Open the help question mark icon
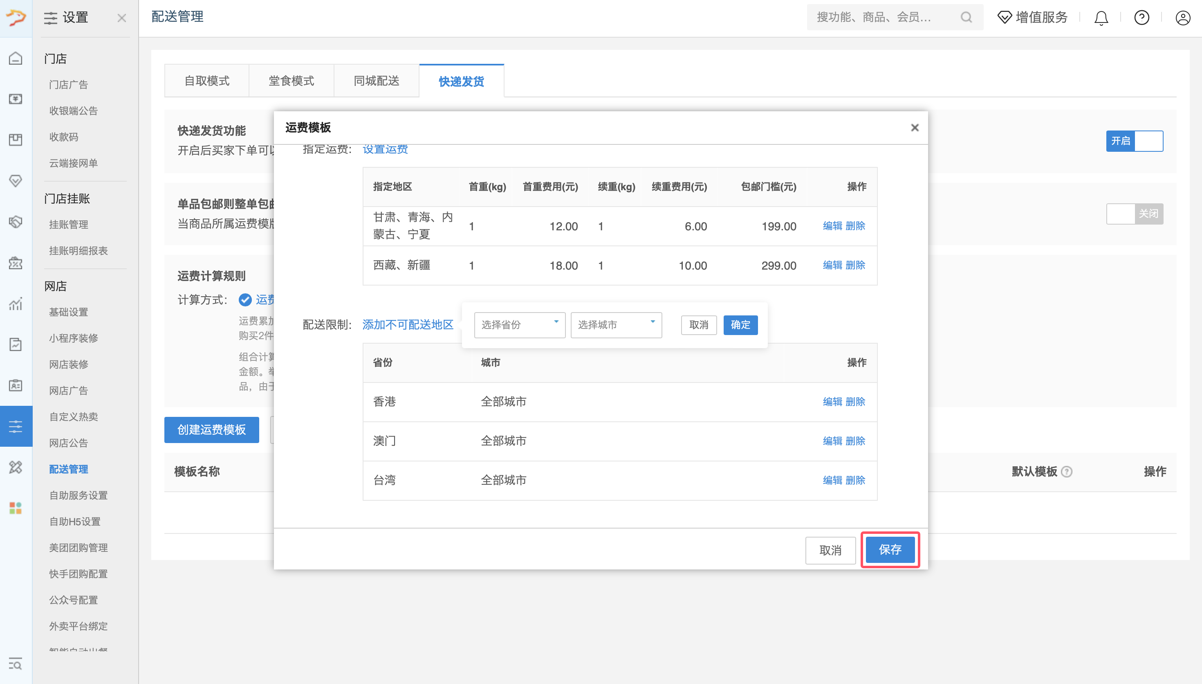1202x684 pixels. pos(1141,18)
